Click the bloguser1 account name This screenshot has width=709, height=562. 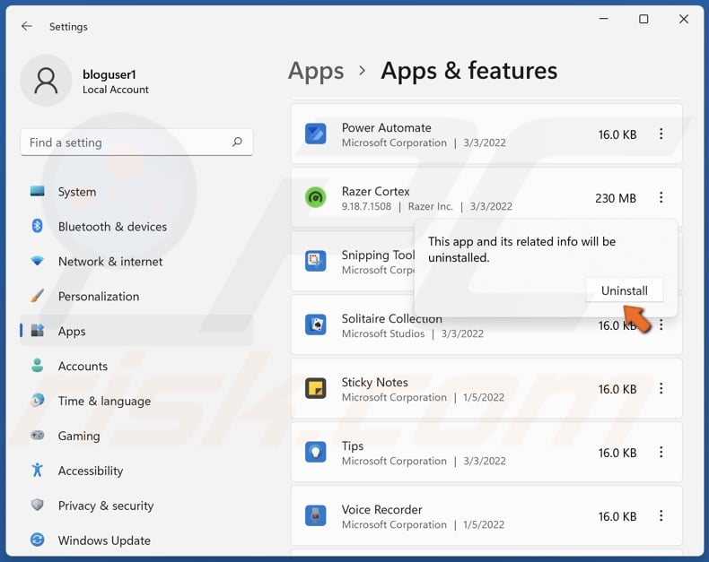109,74
